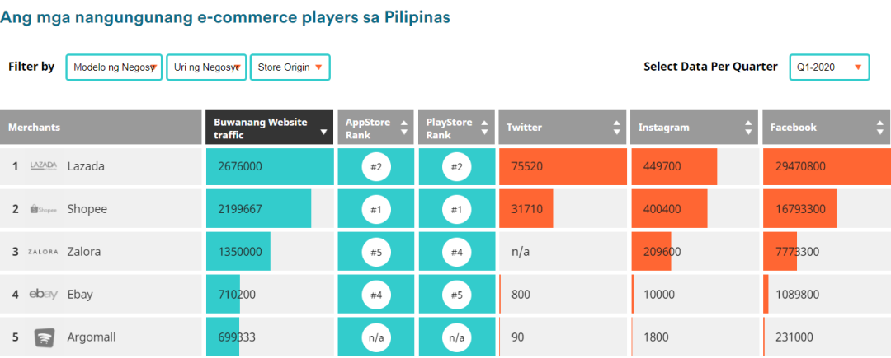Click the page title about e-commerce players

pyautogui.click(x=225, y=17)
